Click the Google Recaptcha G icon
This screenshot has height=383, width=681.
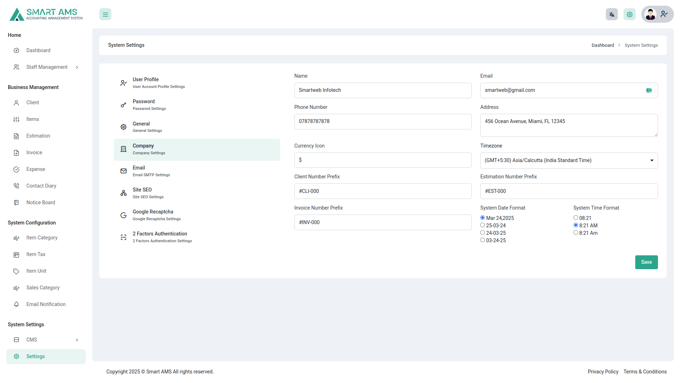123,215
